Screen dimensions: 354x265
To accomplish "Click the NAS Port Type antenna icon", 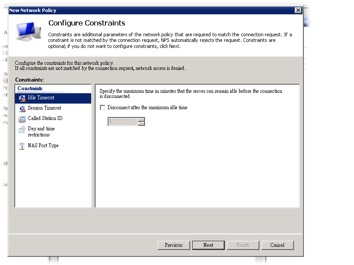I will tap(22, 146).
